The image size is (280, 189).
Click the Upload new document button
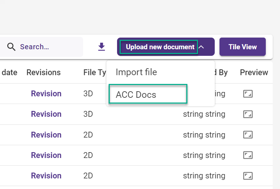[x=160, y=47]
